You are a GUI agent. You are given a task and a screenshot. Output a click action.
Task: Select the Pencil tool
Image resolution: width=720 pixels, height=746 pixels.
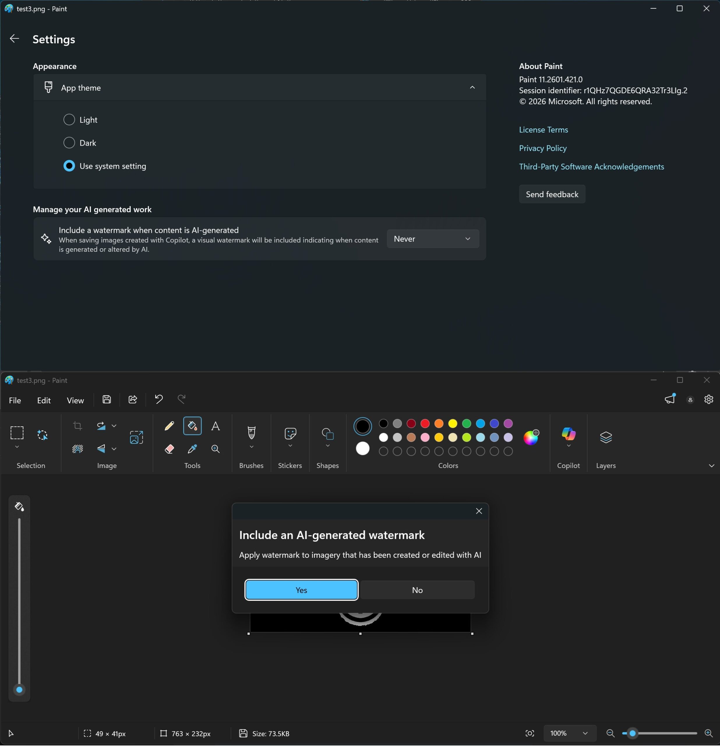pos(169,426)
